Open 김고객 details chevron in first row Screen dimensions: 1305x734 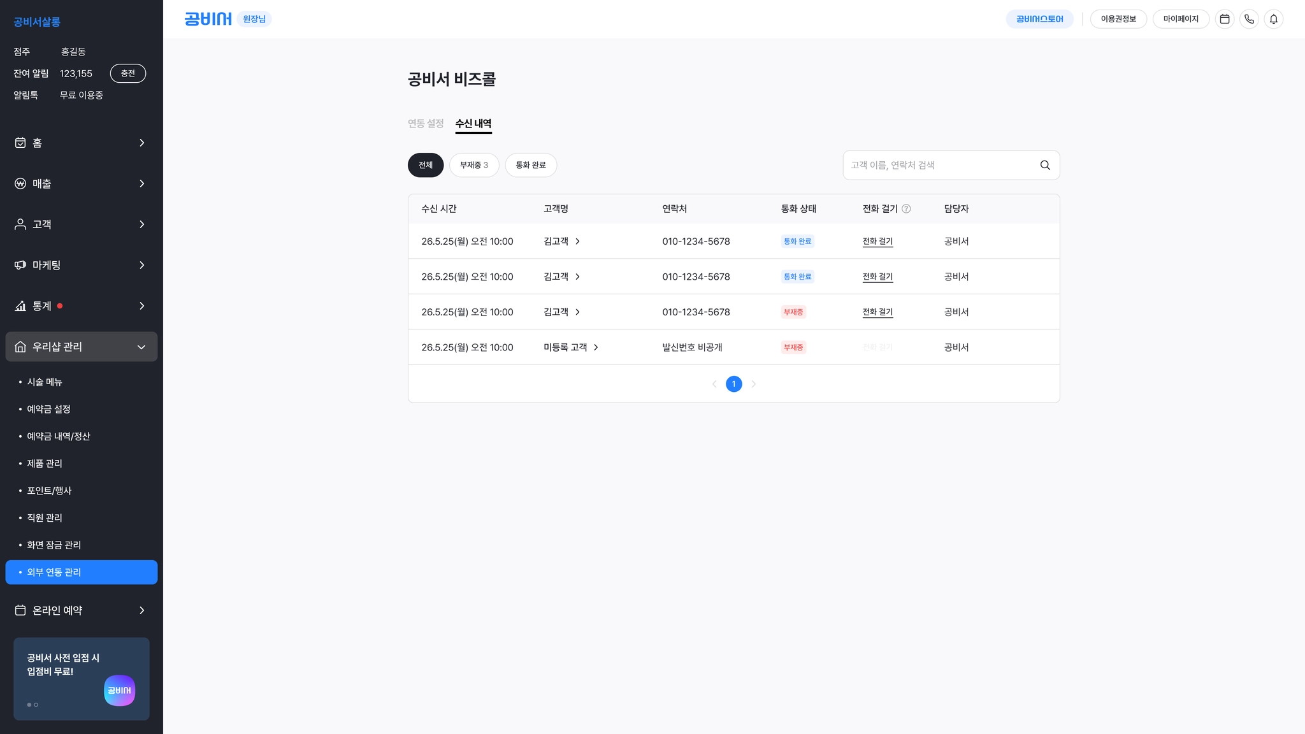pyautogui.click(x=577, y=241)
